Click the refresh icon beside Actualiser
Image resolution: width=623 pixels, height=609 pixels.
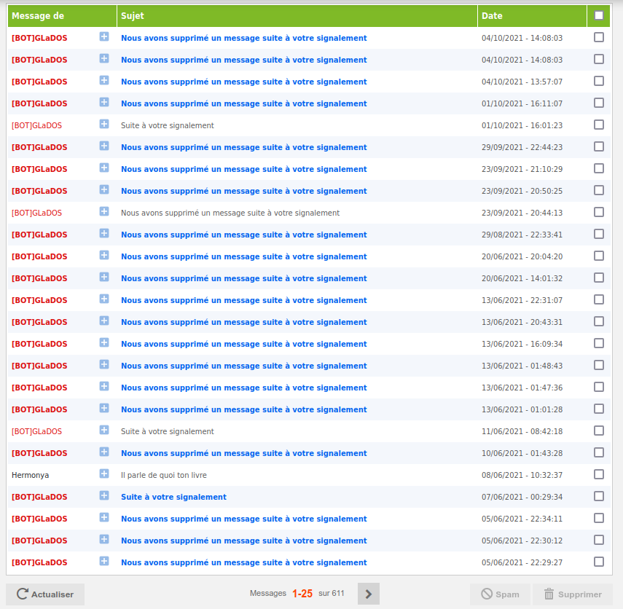pyautogui.click(x=23, y=594)
